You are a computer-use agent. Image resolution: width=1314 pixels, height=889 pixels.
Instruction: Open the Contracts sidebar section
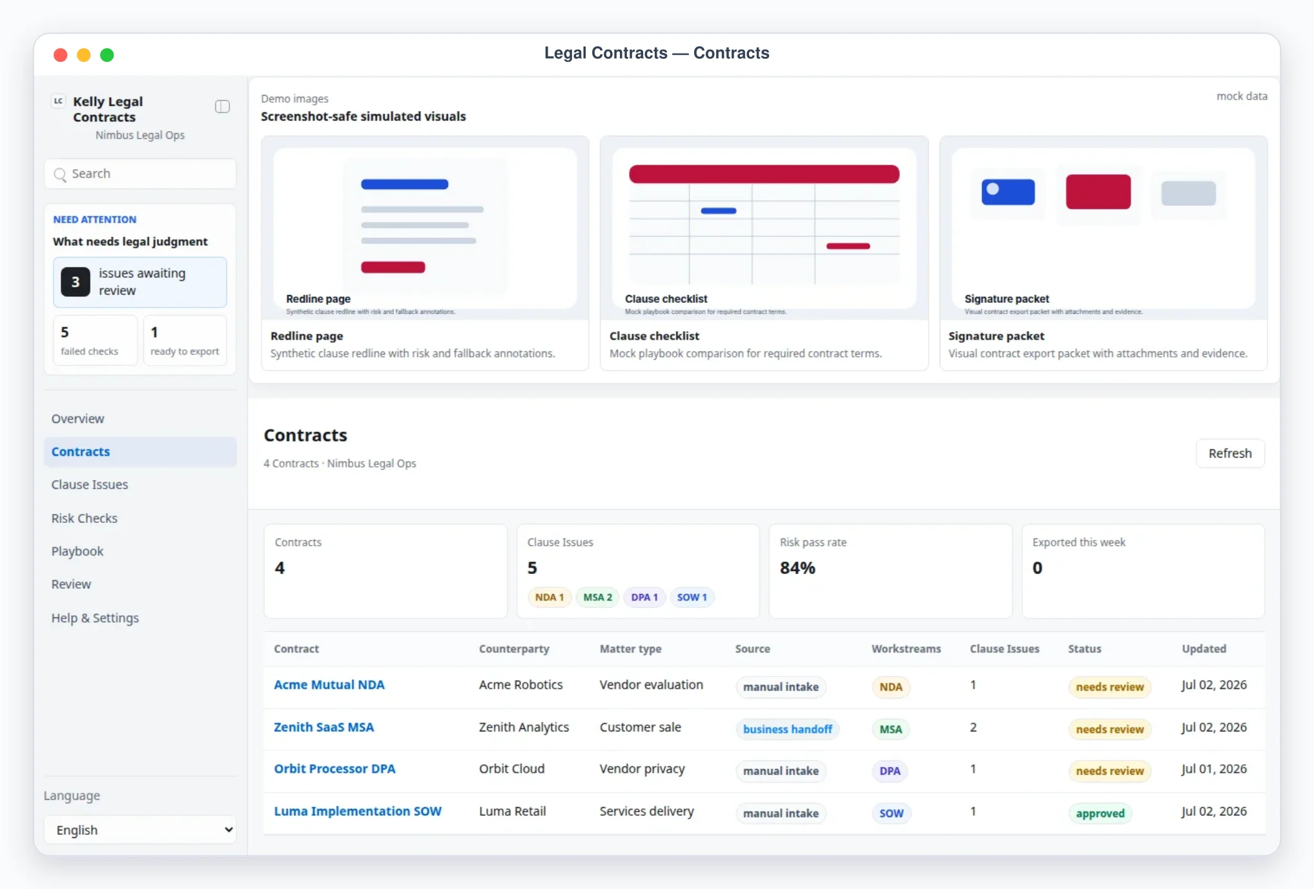[x=140, y=452]
